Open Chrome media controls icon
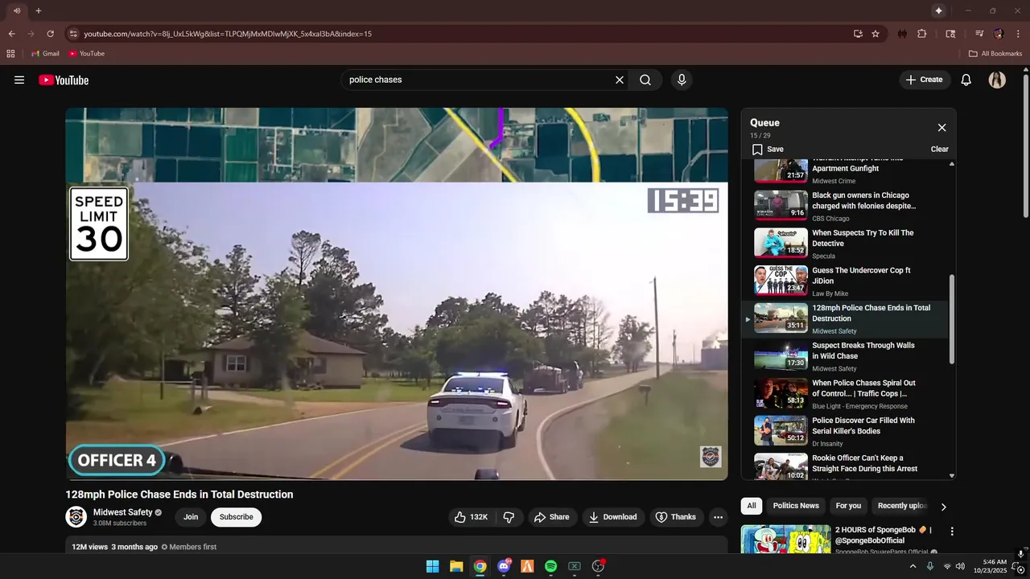This screenshot has width=1030, height=579. pyautogui.click(x=979, y=34)
